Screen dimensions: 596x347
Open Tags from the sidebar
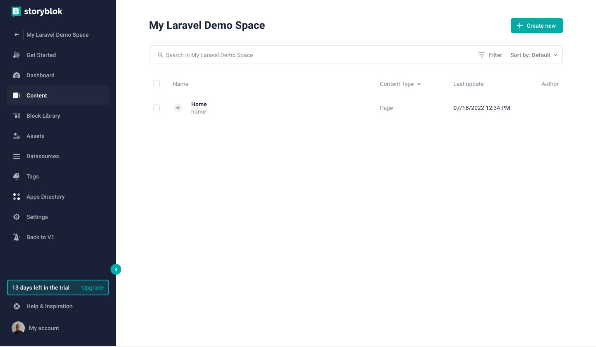click(58, 176)
